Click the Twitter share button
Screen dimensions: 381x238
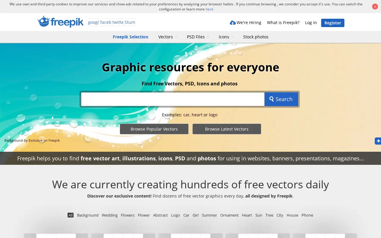pos(118,22)
